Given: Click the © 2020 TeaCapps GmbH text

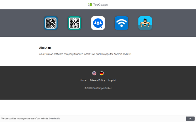Looking at the screenshot, I should pos(98,88).
